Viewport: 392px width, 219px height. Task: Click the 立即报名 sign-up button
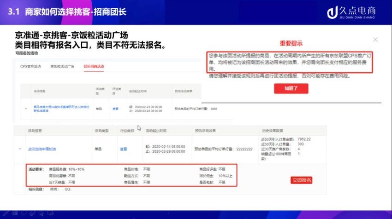tap(302, 180)
